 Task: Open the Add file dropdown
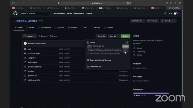pyautogui.click(x=114, y=36)
